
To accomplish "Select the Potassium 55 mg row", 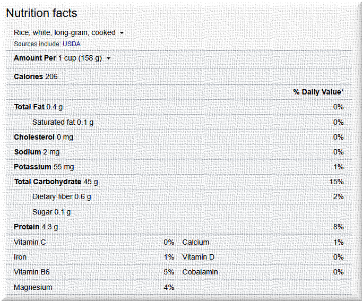I will 44,167.
